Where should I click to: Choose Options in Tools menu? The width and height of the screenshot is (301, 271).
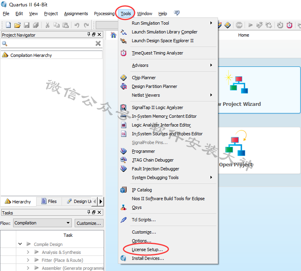168,241
